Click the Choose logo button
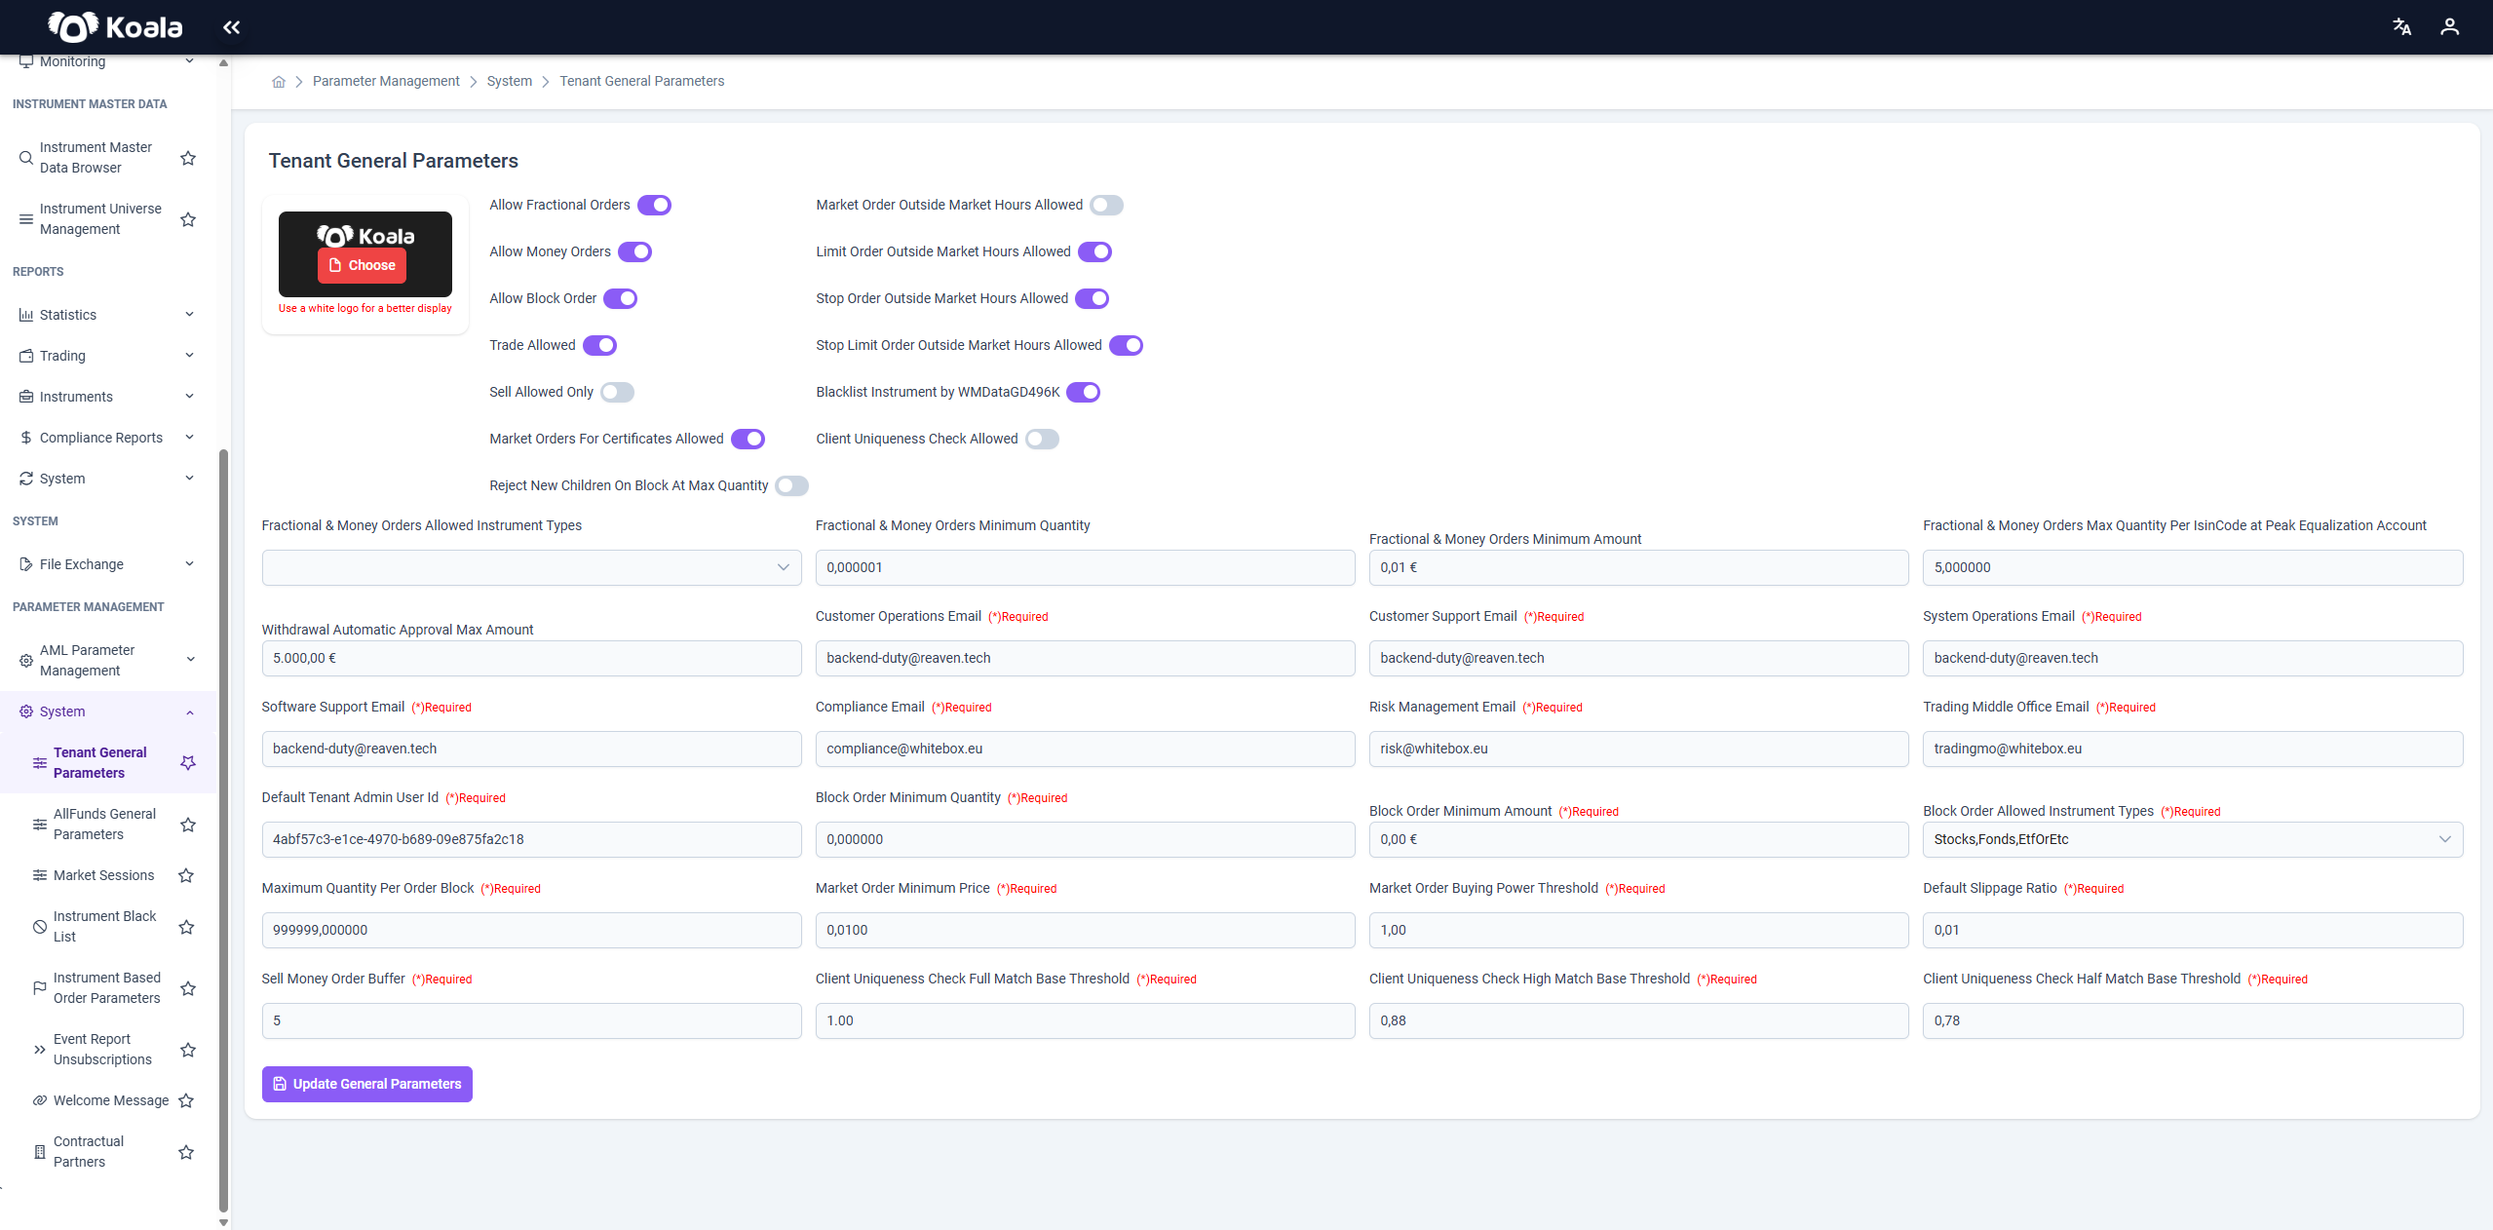 (x=362, y=265)
